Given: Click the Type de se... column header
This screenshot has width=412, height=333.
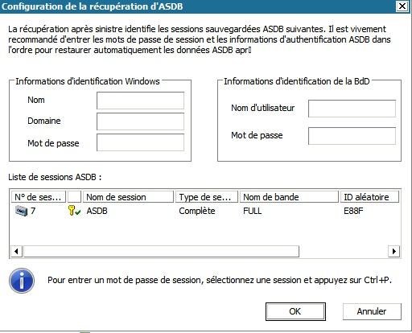Looking at the screenshot, I should pos(207,197).
